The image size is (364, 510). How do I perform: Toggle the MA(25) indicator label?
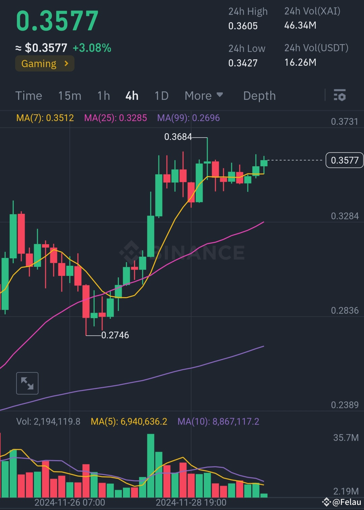click(116, 118)
